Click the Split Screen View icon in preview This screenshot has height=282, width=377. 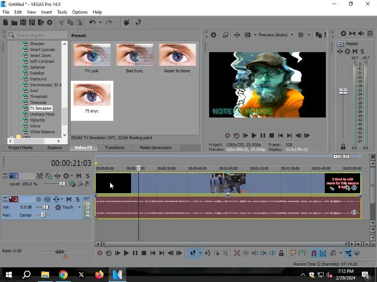point(247,35)
